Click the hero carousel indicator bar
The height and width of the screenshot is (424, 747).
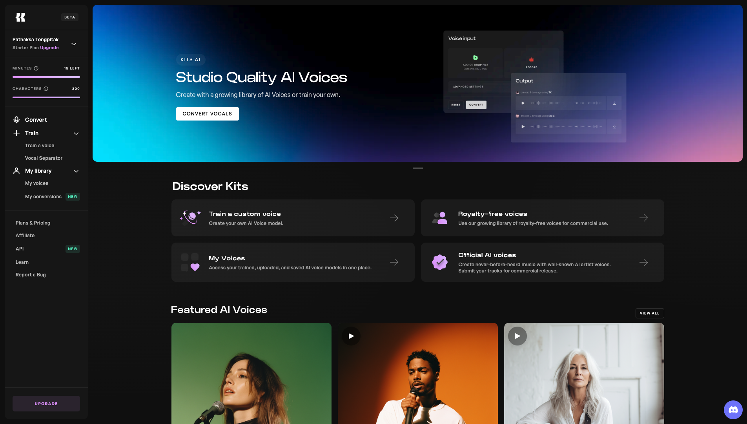(x=417, y=168)
